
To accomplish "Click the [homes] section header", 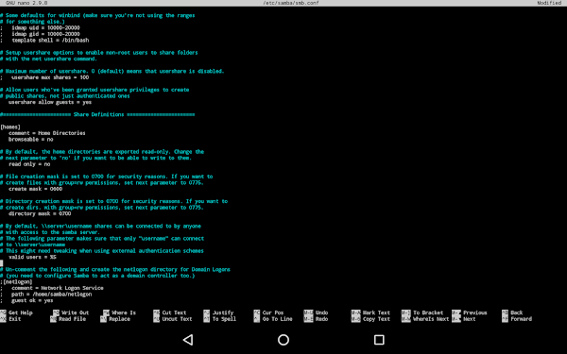I will (x=10, y=126).
